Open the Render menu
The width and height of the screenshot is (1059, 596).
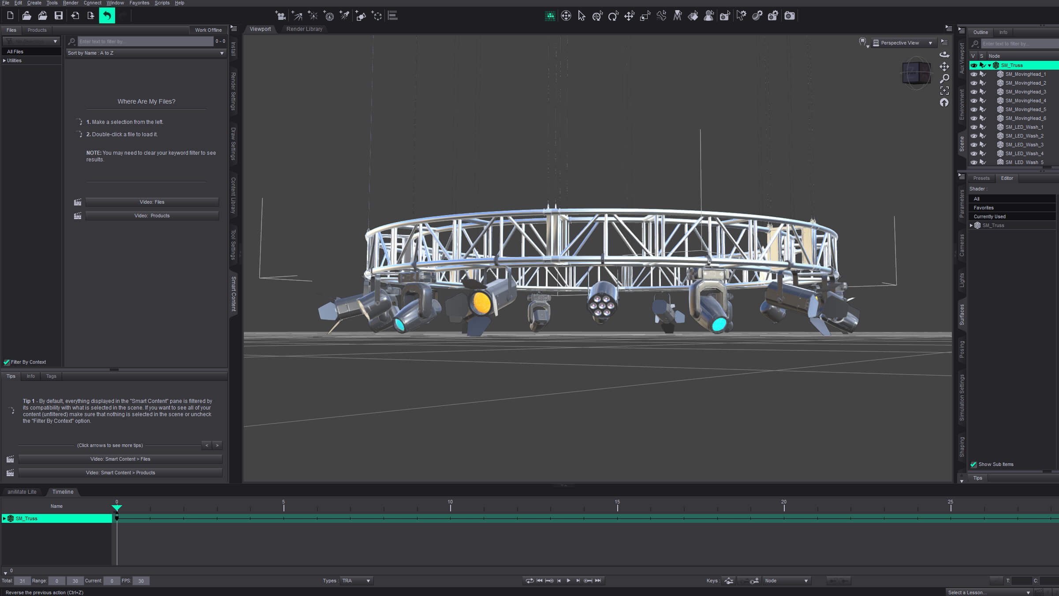71,3
